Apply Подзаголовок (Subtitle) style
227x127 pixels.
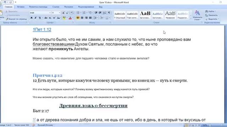click(183, 15)
